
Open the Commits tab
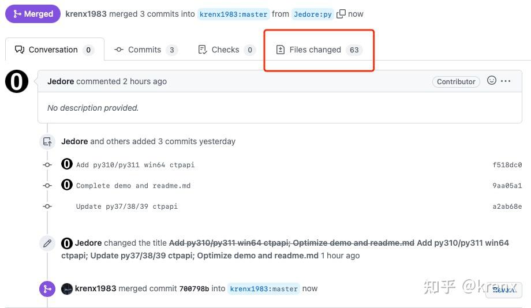(x=144, y=50)
